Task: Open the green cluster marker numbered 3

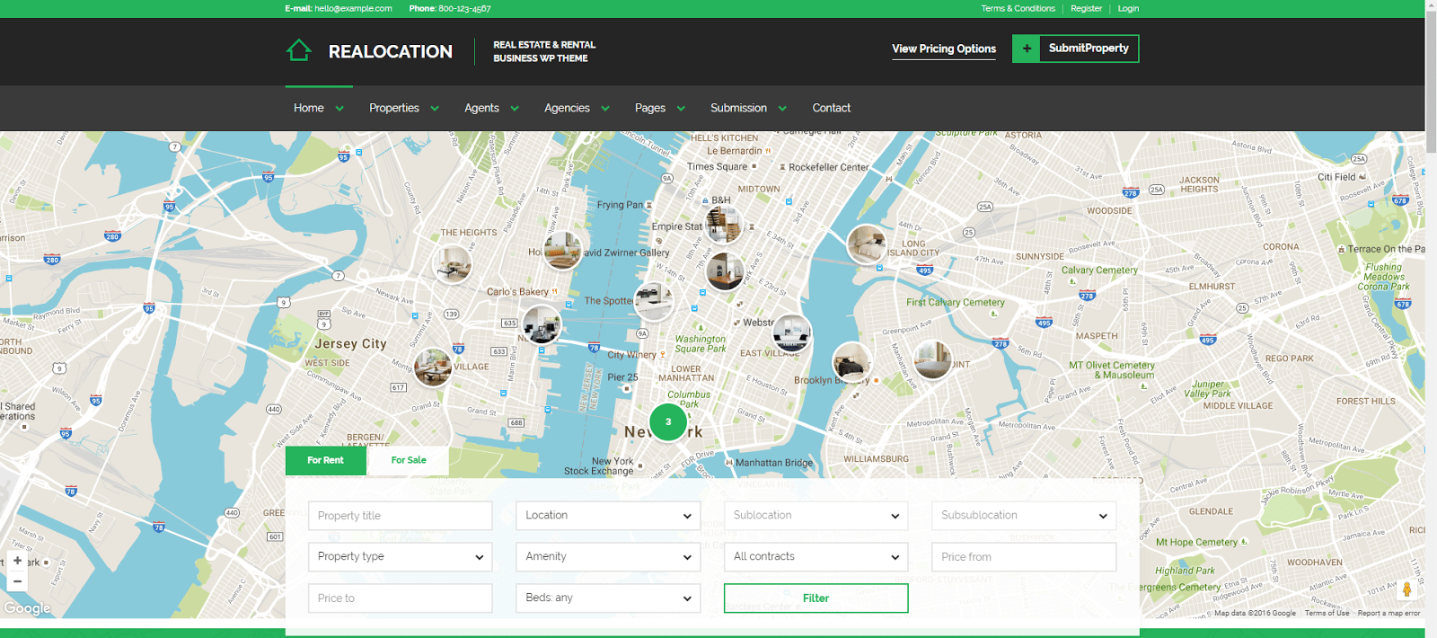Action: pos(668,421)
